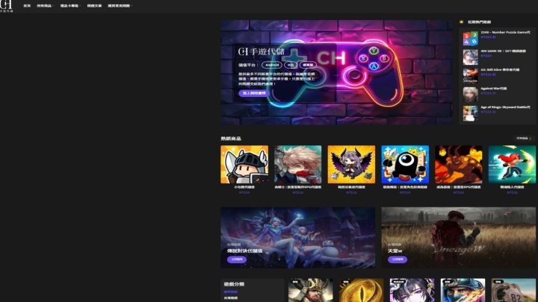Expand the last navigation dropdown menu
538x302 pixels.
click(120, 6)
